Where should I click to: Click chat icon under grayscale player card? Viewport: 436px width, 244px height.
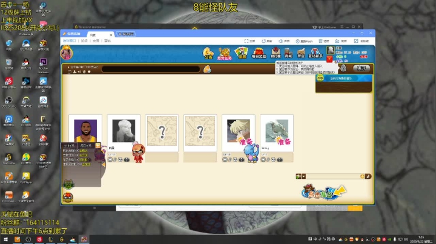[x=110, y=159]
